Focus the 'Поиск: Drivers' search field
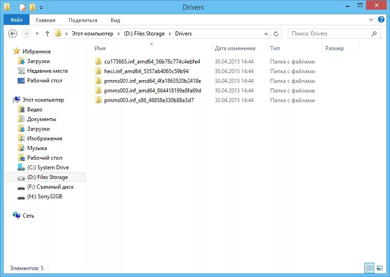The width and height of the screenshot is (390, 277). coord(334,34)
